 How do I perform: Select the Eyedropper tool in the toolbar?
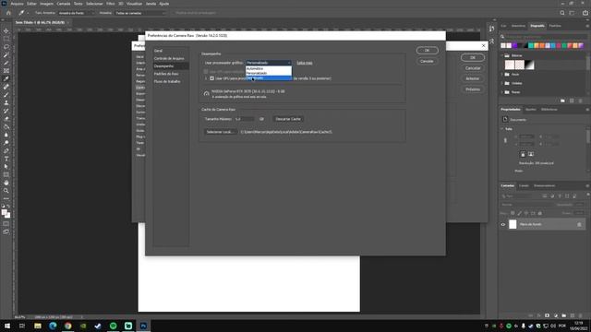point(6,78)
